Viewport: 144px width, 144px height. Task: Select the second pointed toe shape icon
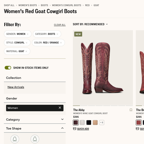click(x=35, y=139)
